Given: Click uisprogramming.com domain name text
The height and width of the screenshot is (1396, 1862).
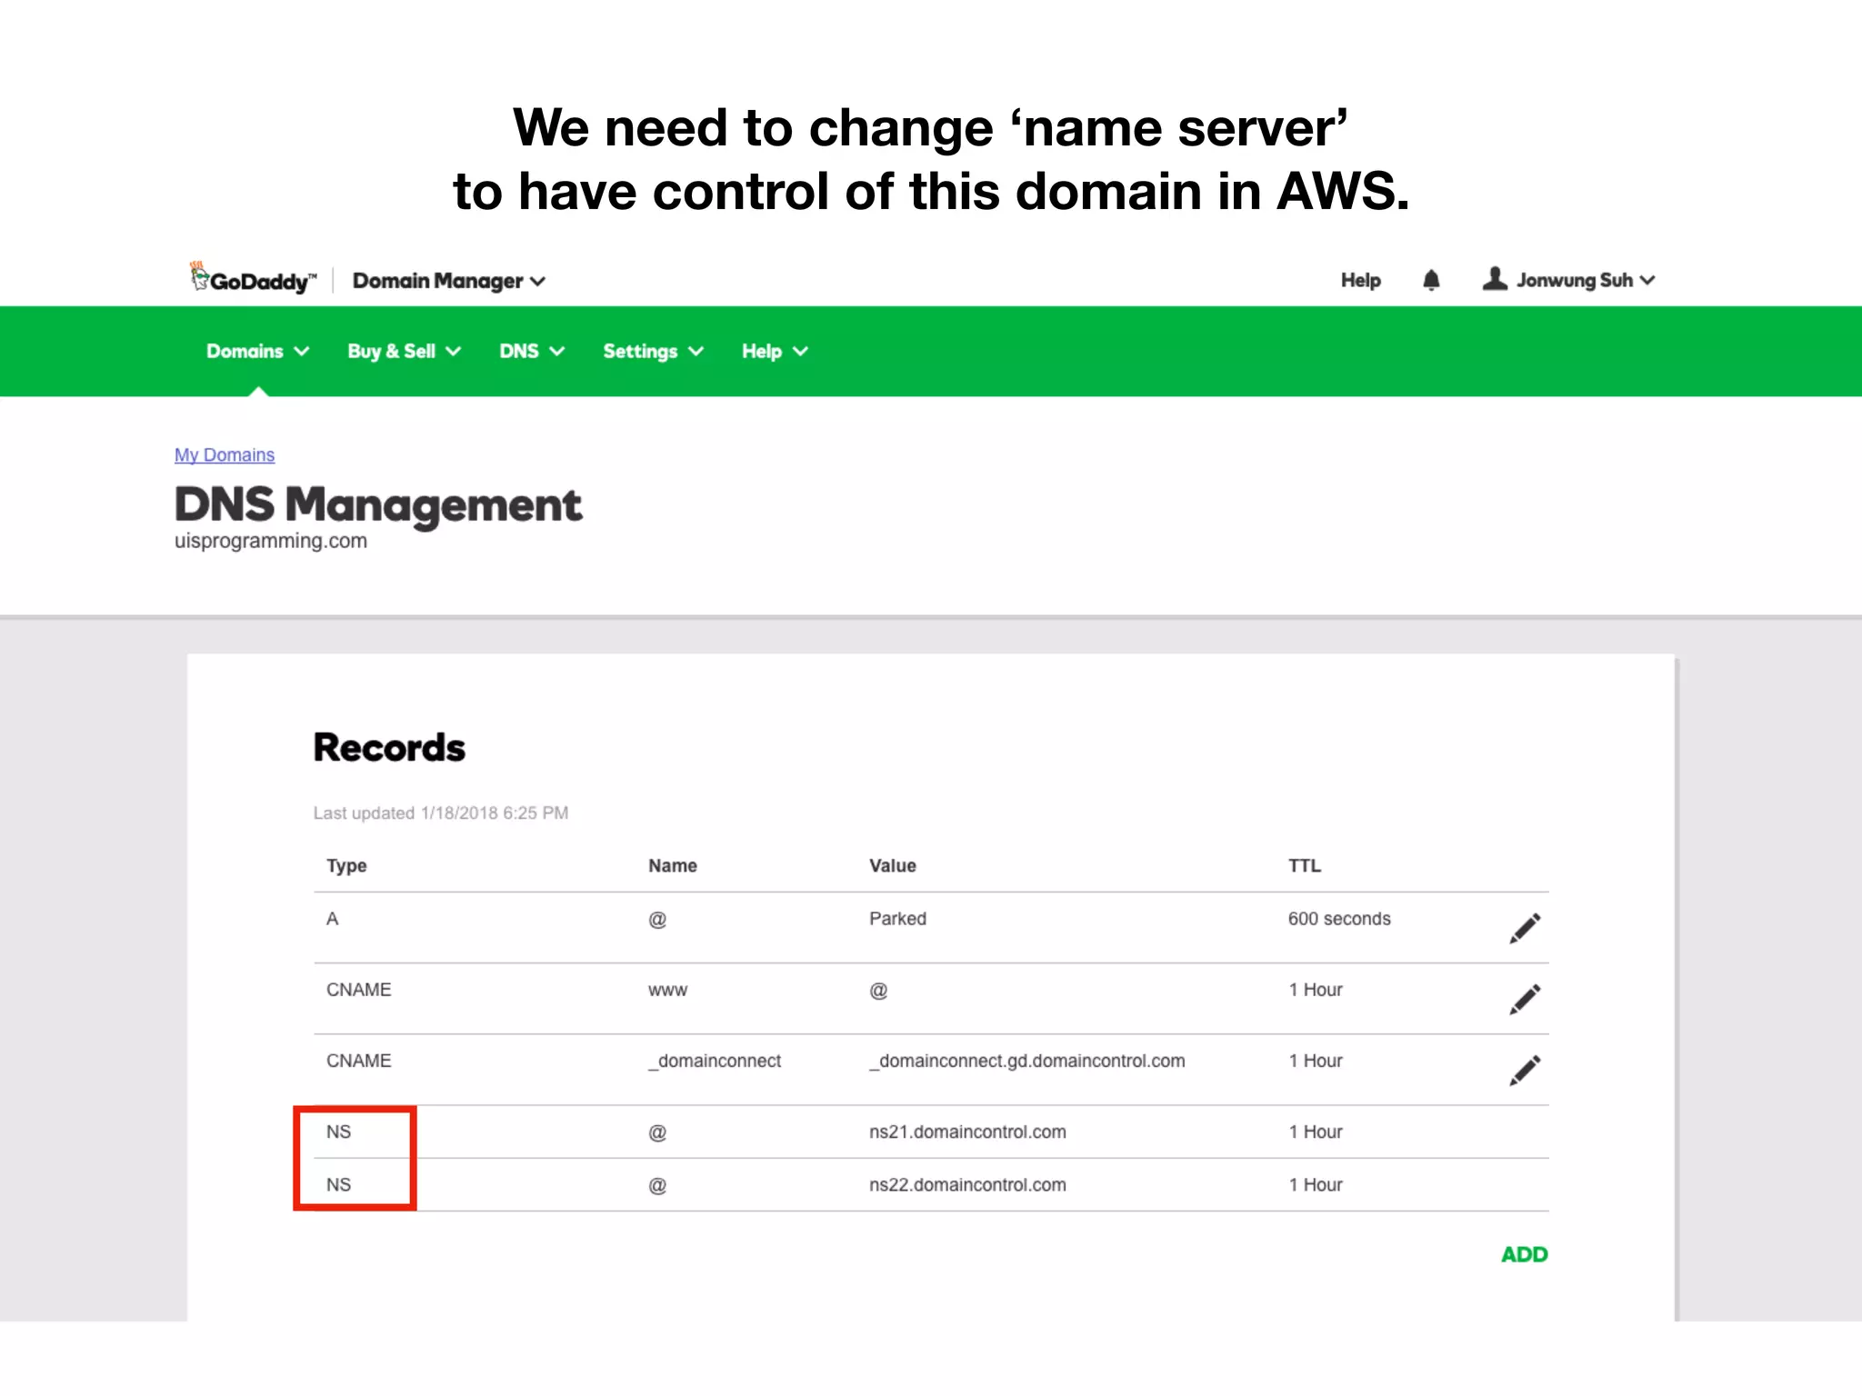Looking at the screenshot, I should (271, 541).
